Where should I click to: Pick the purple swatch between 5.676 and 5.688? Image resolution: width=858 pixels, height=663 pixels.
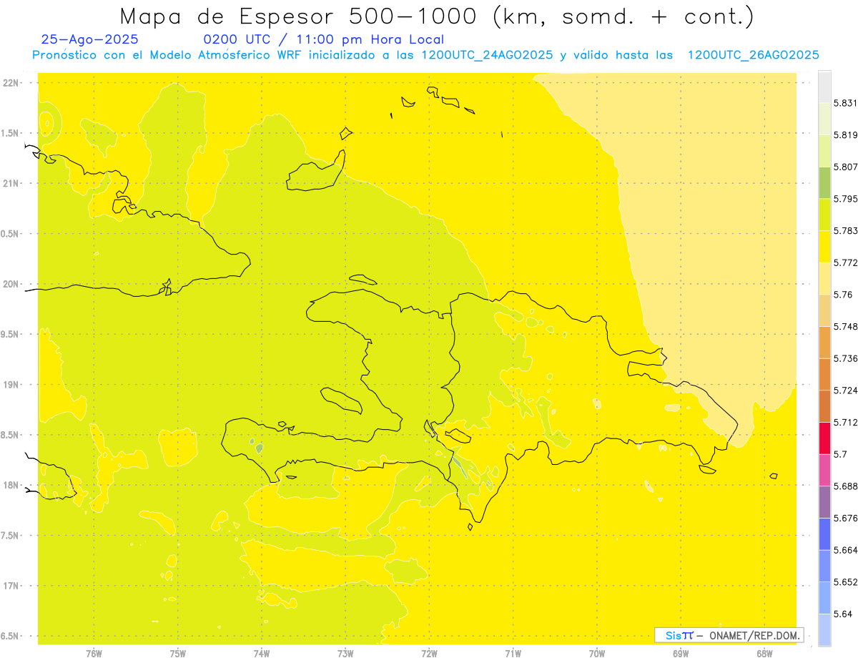tap(824, 502)
